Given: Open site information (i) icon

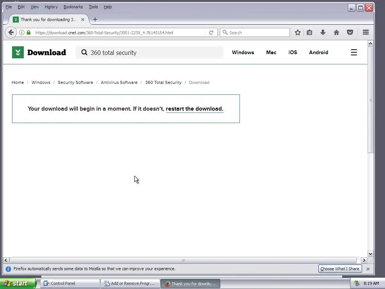Looking at the screenshot, I should (x=22, y=32).
